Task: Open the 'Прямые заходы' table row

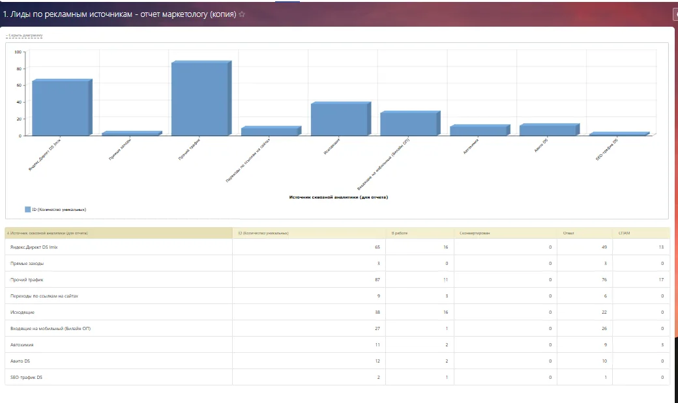Action: pyautogui.click(x=337, y=264)
